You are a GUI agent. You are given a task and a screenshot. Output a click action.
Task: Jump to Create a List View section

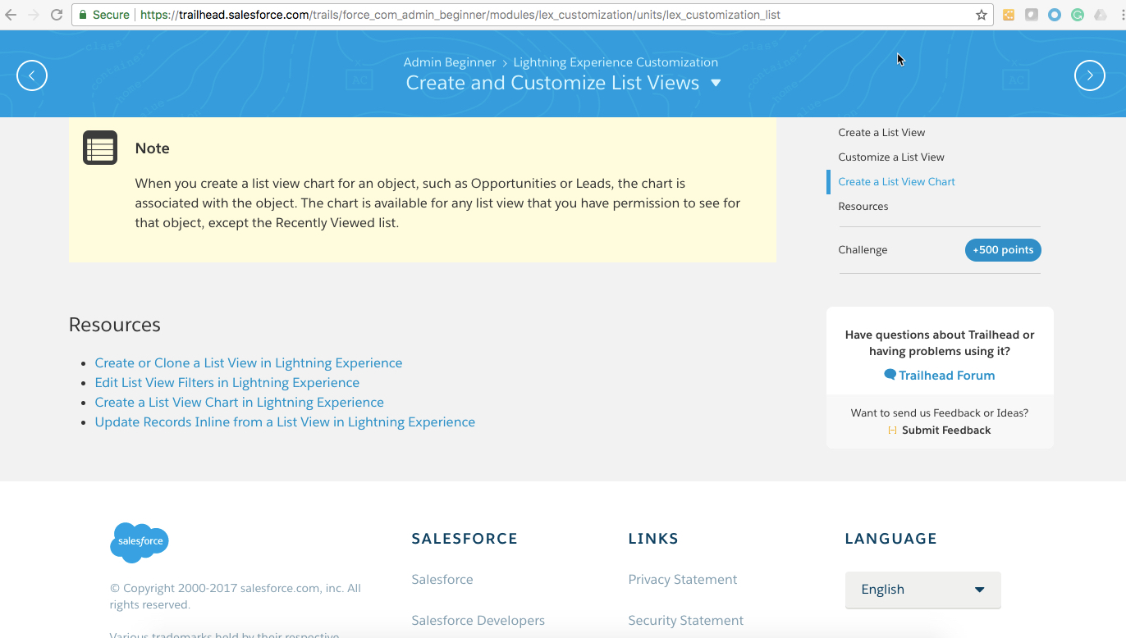click(x=881, y=133)
